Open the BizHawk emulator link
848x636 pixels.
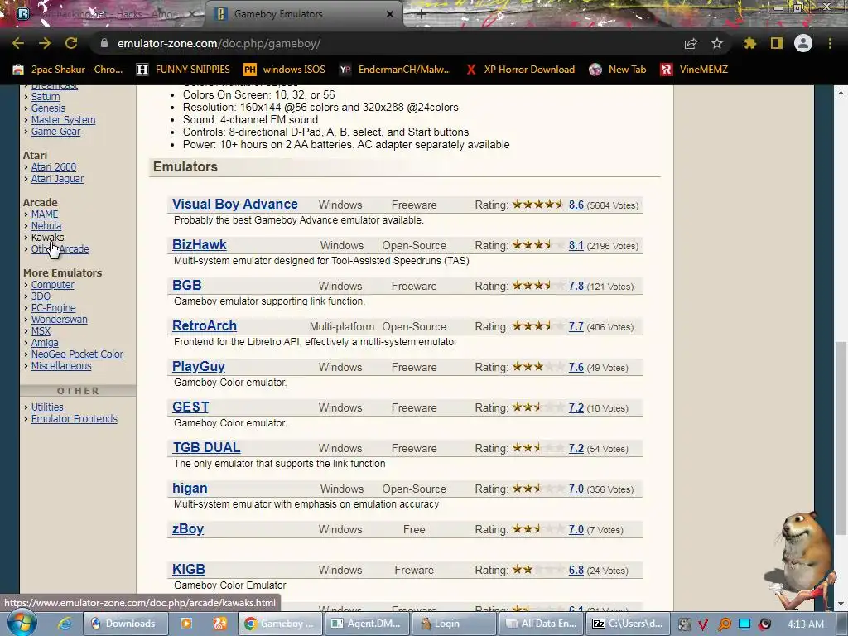(x=199, y=245)
